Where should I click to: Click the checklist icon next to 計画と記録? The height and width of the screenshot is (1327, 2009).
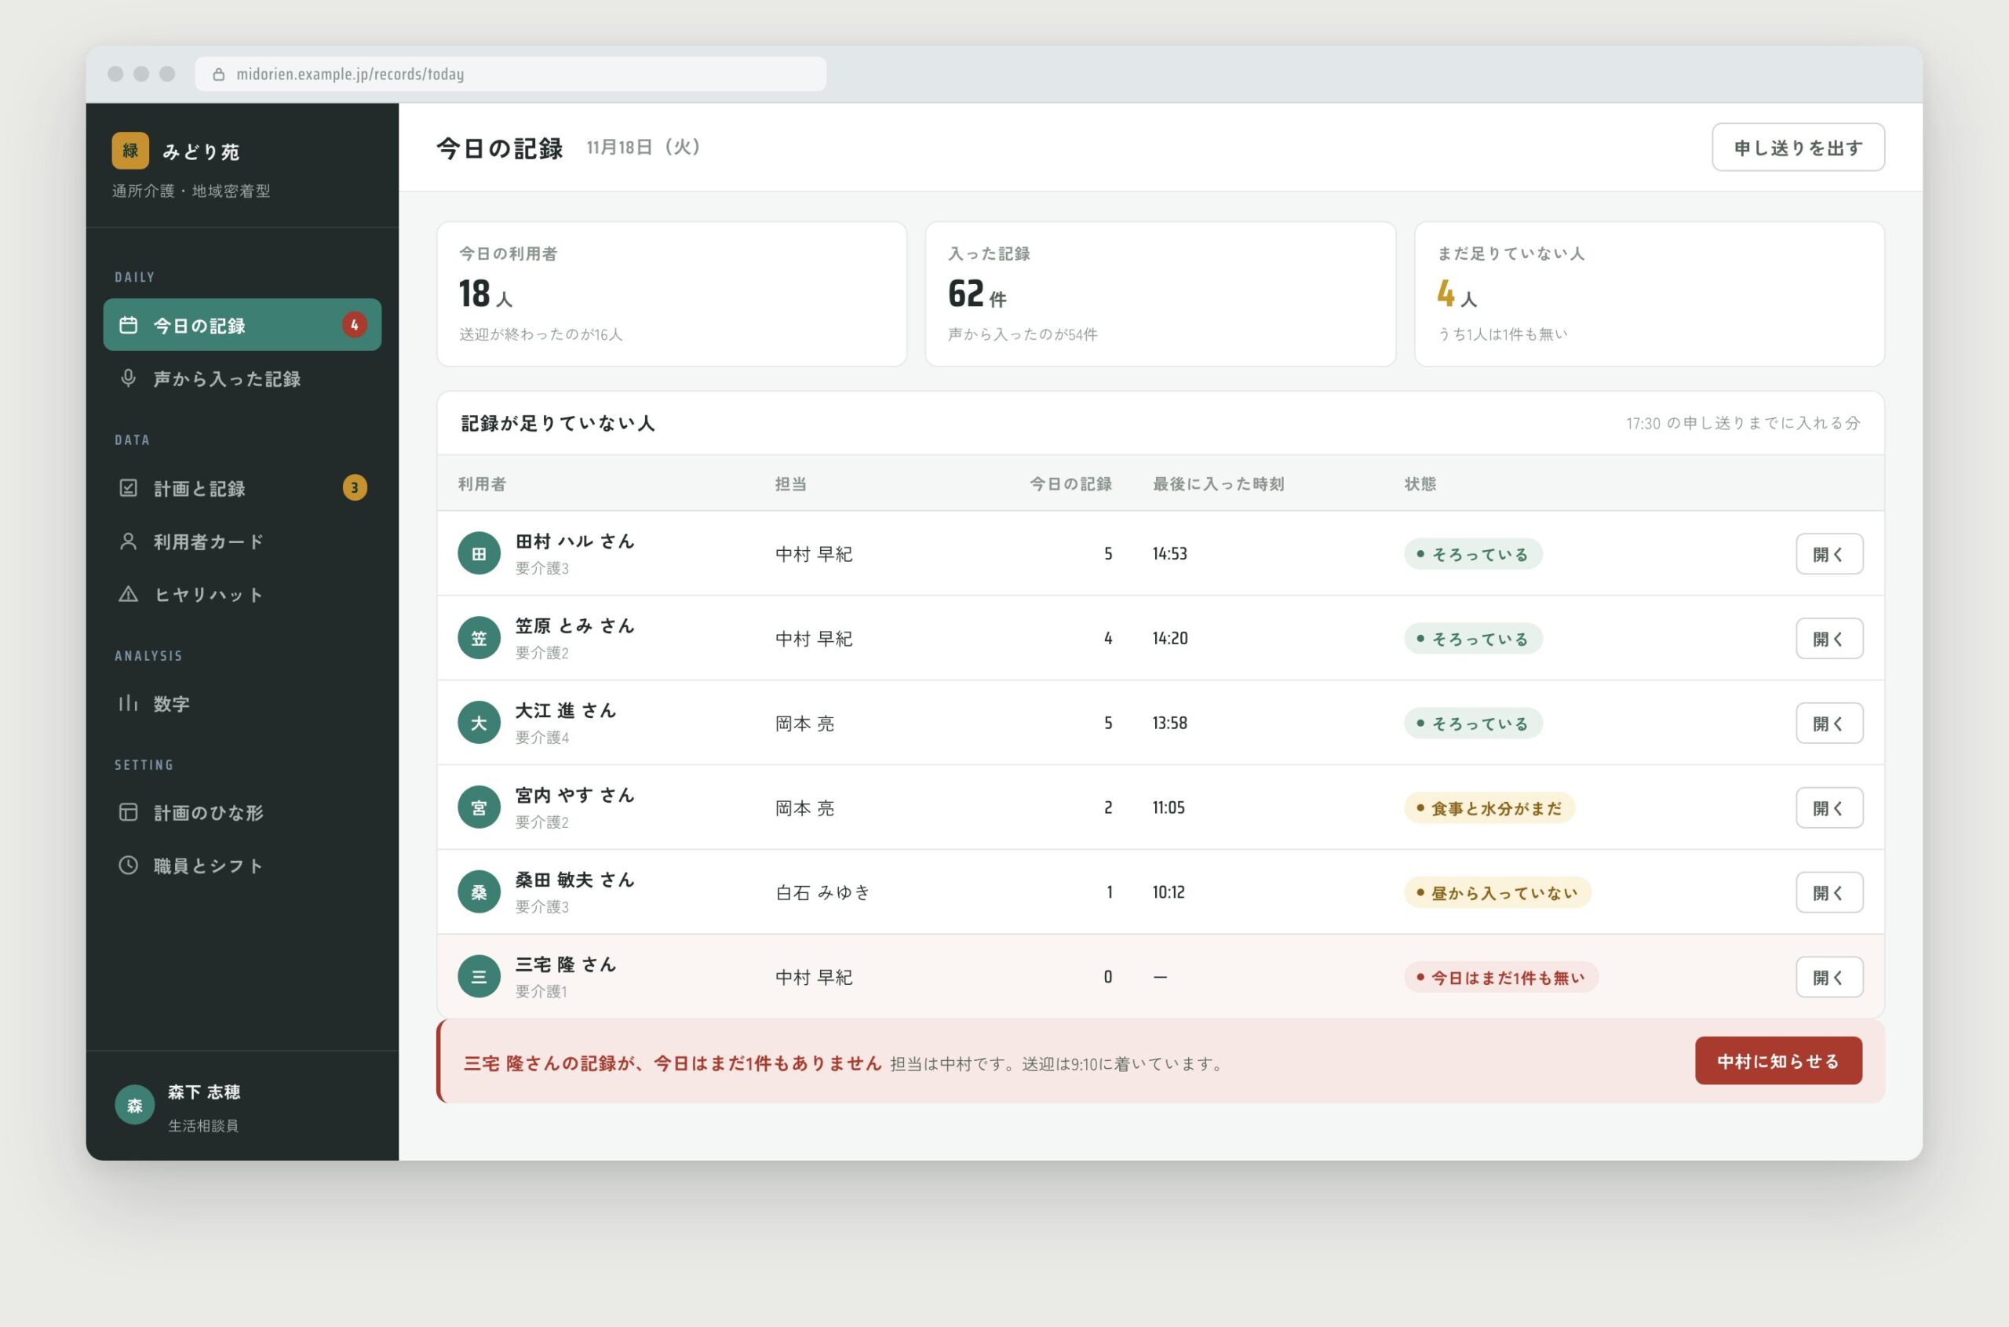[x=128, y=487]
